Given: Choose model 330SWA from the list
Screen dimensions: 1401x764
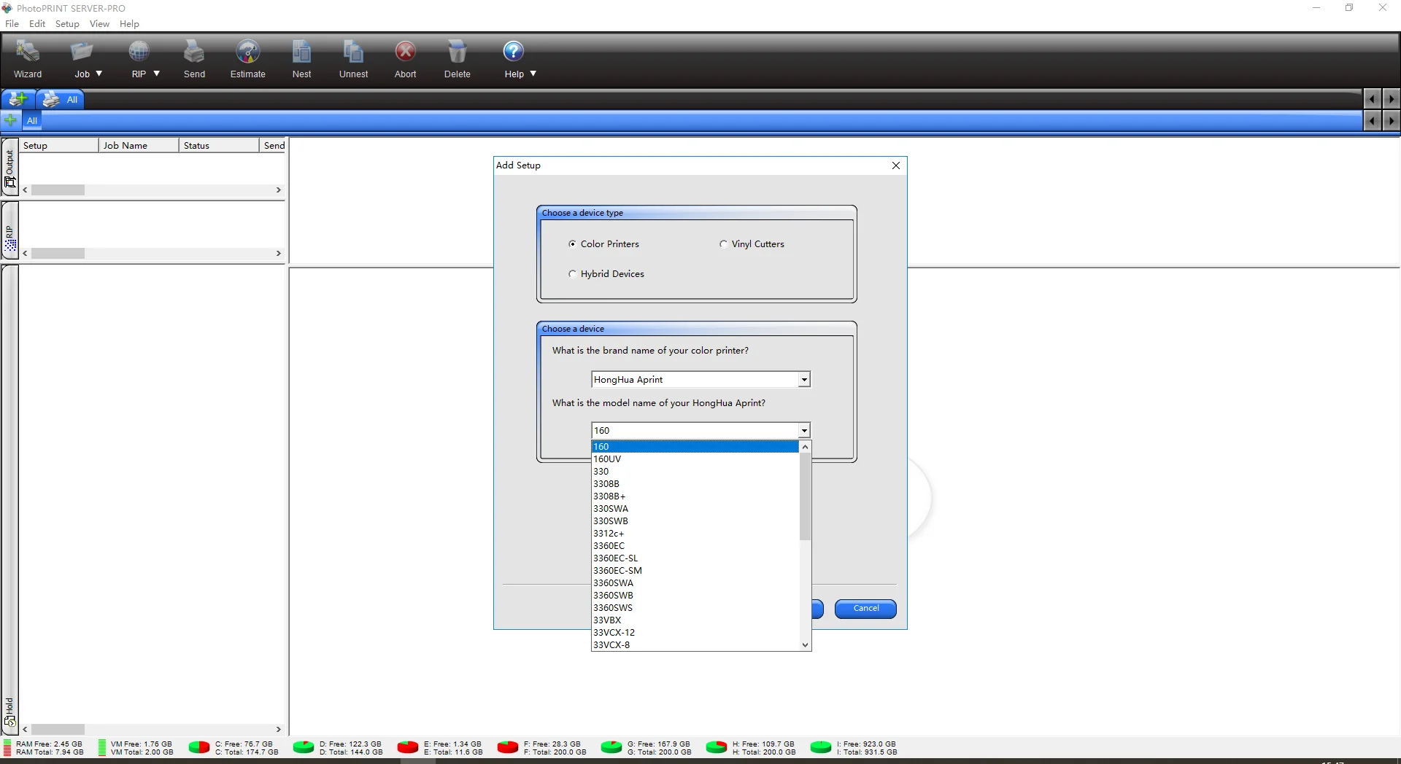Looking at the screenshot, I should click(x=695, y=509).
